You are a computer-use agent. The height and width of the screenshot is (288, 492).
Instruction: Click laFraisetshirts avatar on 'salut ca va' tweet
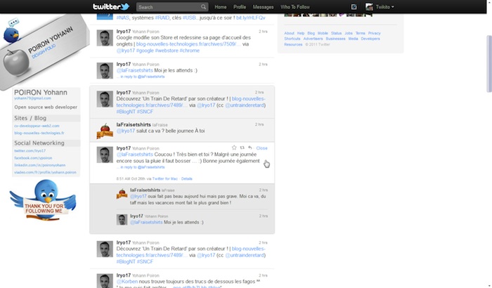click(x=104, y=128)
